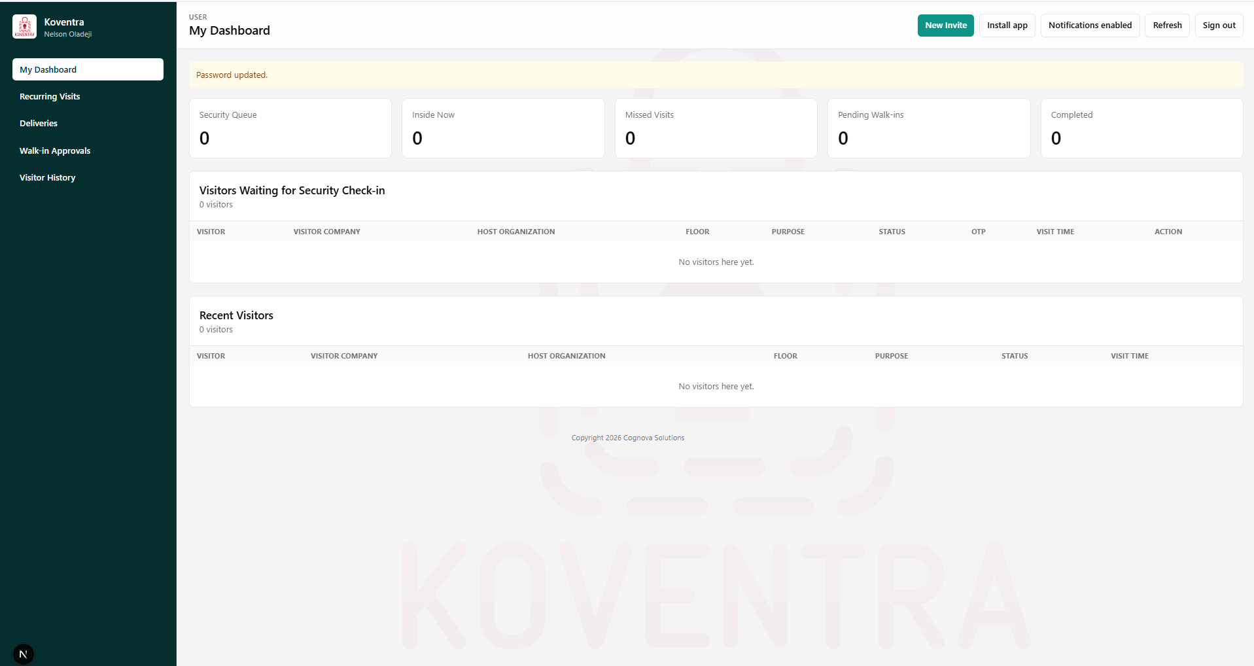Select the Completed card

(x=1142, y=128)
